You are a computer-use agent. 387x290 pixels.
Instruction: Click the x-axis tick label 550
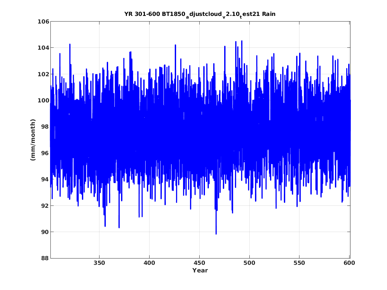coord(299,263)
